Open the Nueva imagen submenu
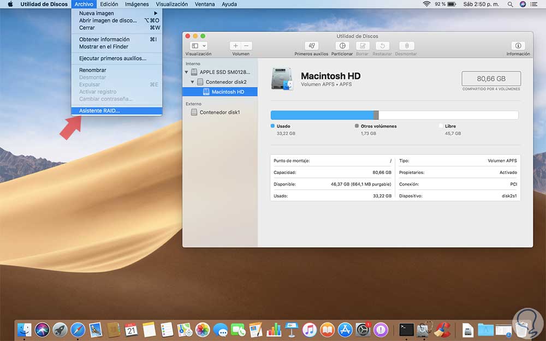 coord(117,13)
